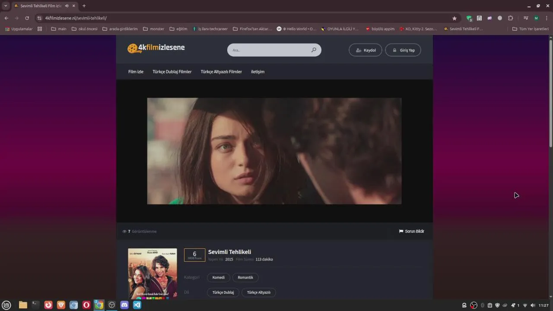Select the Komedi category tag

click(218, 277)
